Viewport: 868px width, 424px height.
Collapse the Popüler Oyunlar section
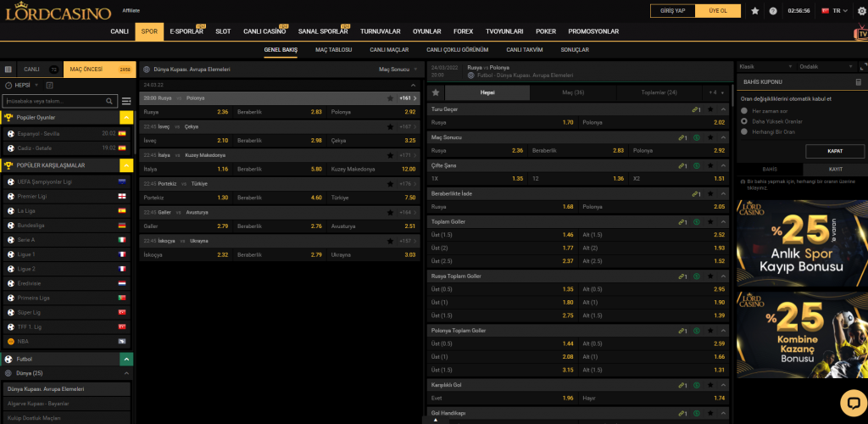pyautogui.click(x=125, y=117)
